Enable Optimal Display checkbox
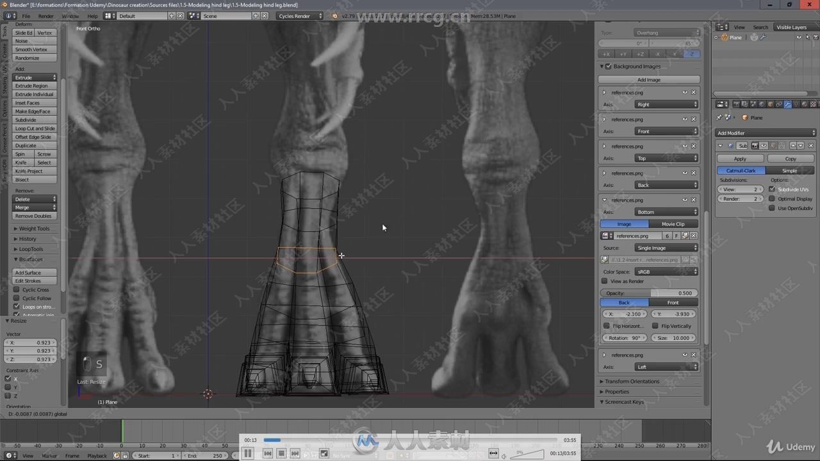820x461 pixels. pyautogui.click(x=772, y=198)
